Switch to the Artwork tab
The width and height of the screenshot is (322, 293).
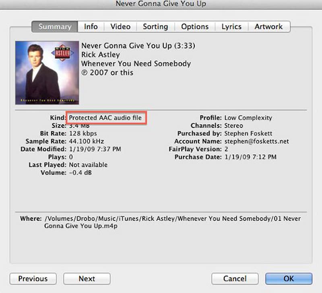269,27
